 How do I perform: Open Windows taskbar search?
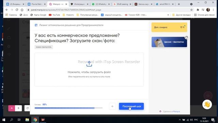coord(12,120)
